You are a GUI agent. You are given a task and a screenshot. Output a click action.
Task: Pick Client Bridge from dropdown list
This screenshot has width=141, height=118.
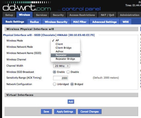66,48
